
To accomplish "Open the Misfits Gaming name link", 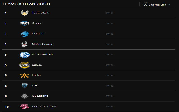I will (43, 44).
